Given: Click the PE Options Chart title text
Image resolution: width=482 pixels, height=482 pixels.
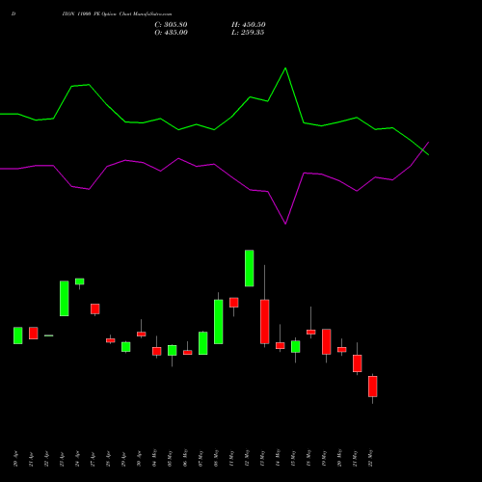Looking at the screenshot, I should click(117, 14).
